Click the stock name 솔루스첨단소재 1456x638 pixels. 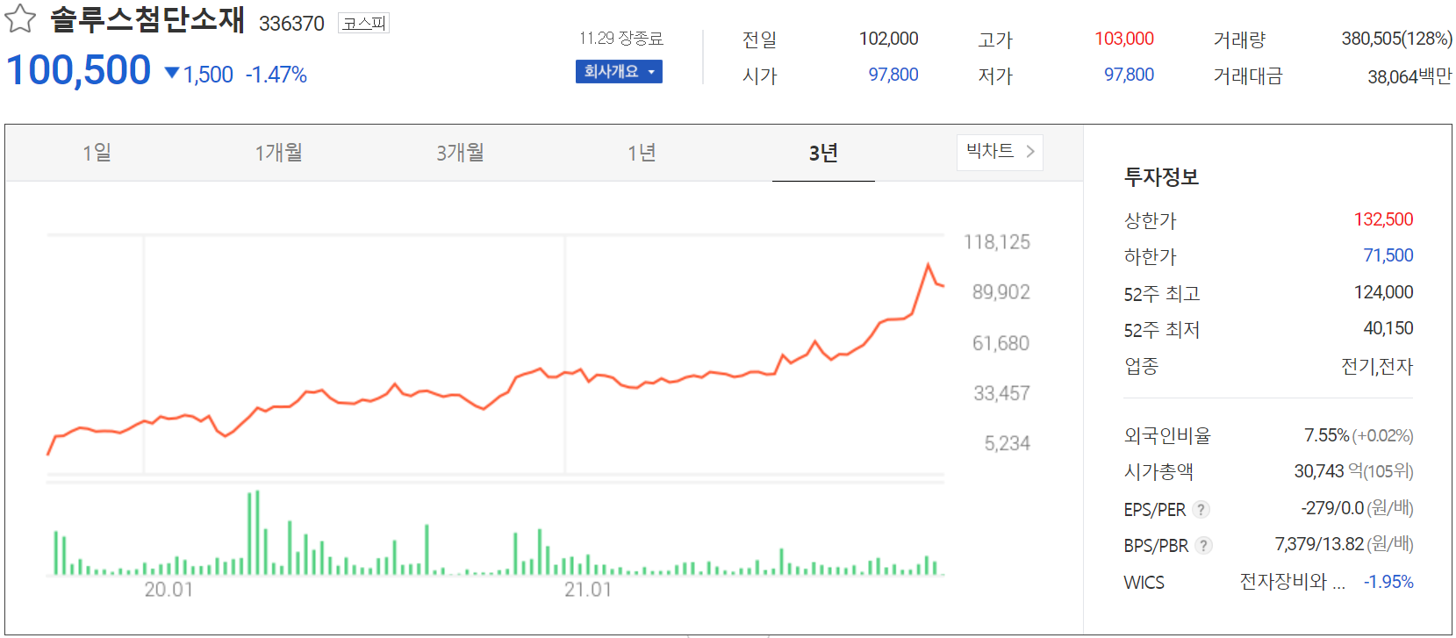point(147,19)
